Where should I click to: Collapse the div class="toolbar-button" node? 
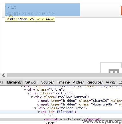(32, 97)
